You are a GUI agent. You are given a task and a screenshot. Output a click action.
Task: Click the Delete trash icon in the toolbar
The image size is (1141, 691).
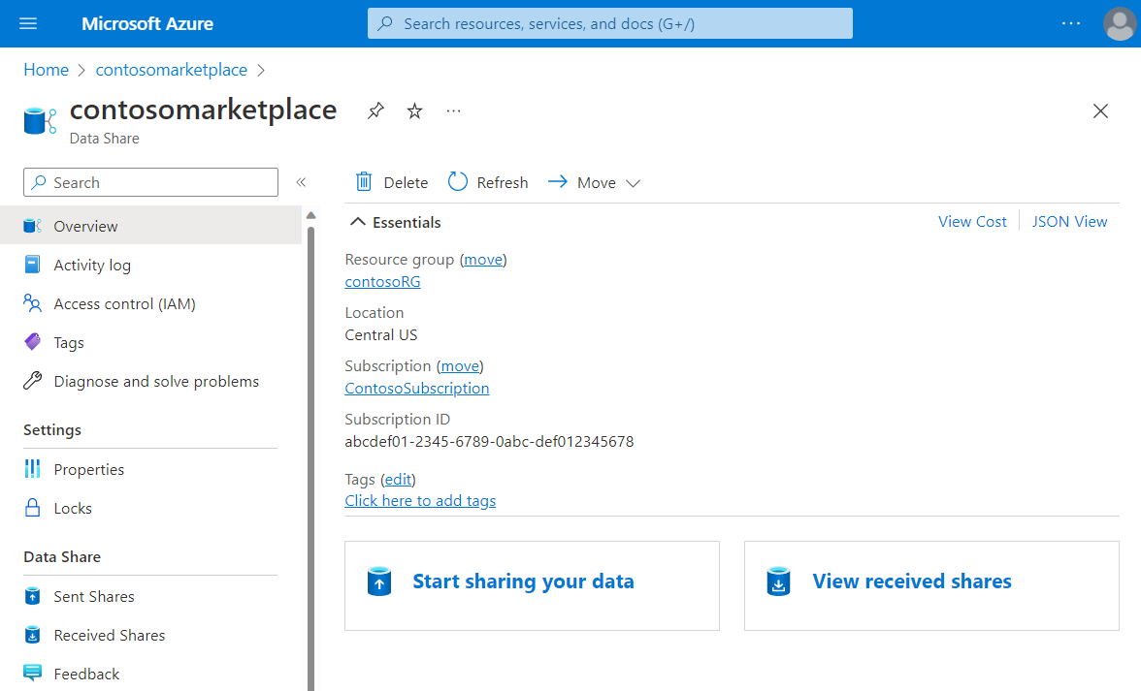(x=364, y=181)
